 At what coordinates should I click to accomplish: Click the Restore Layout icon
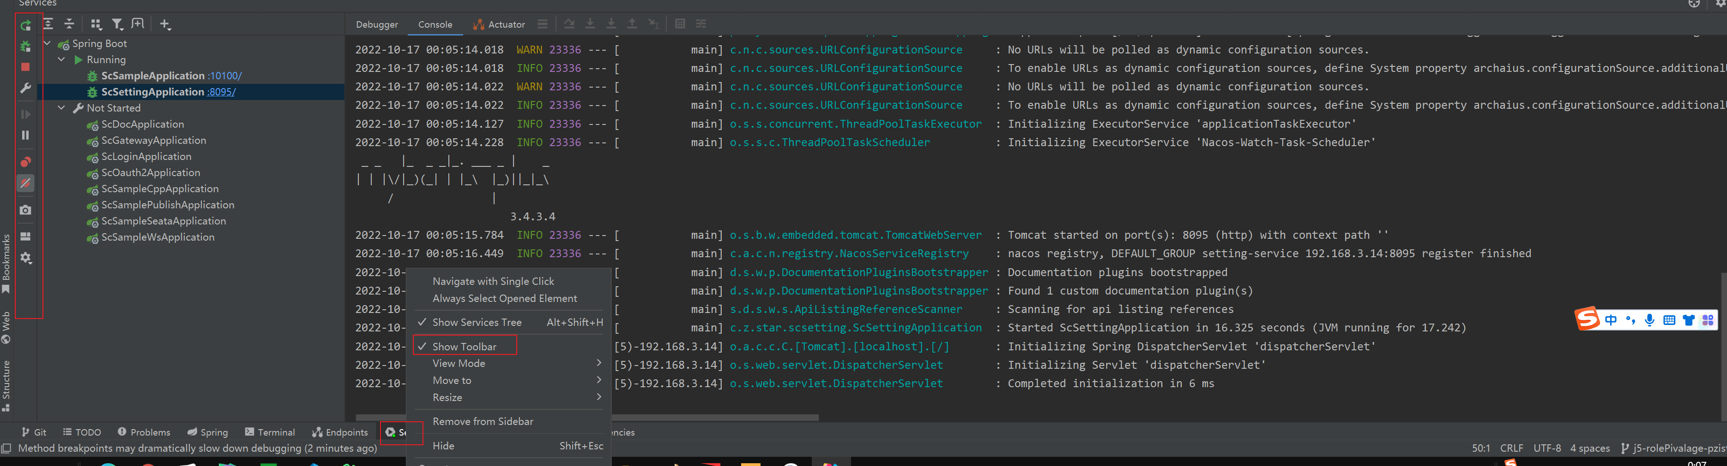(25, 236)
